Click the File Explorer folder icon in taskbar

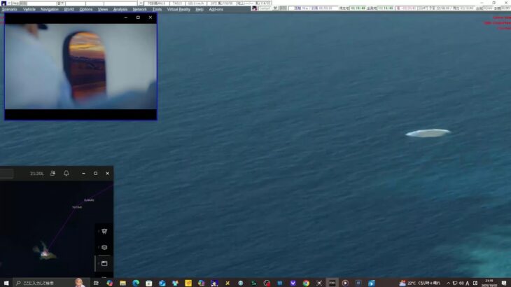123,283
